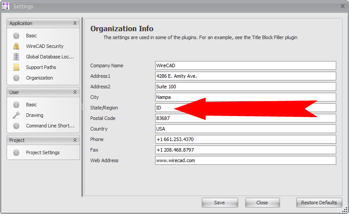Open WireCAD Security settings
This screenshot has width=349, height=214.
pos(45,46)
